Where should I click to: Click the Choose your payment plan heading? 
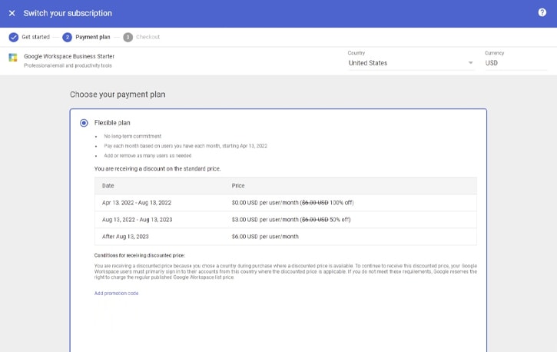point(118,95)
